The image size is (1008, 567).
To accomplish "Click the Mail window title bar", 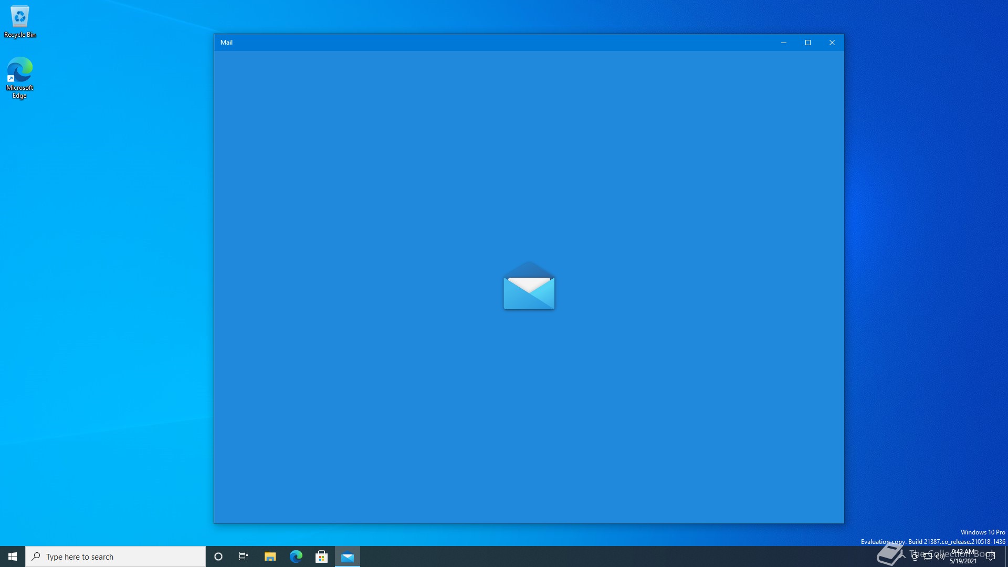I will [x=472, y=43].
